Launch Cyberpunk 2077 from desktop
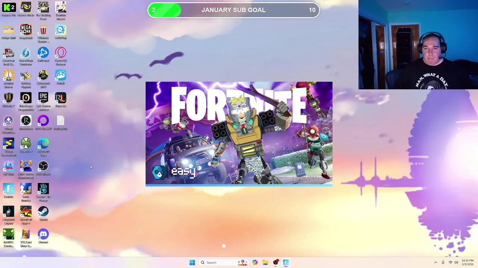This screenshot has width=478, height=268. [x=43, y=79]
